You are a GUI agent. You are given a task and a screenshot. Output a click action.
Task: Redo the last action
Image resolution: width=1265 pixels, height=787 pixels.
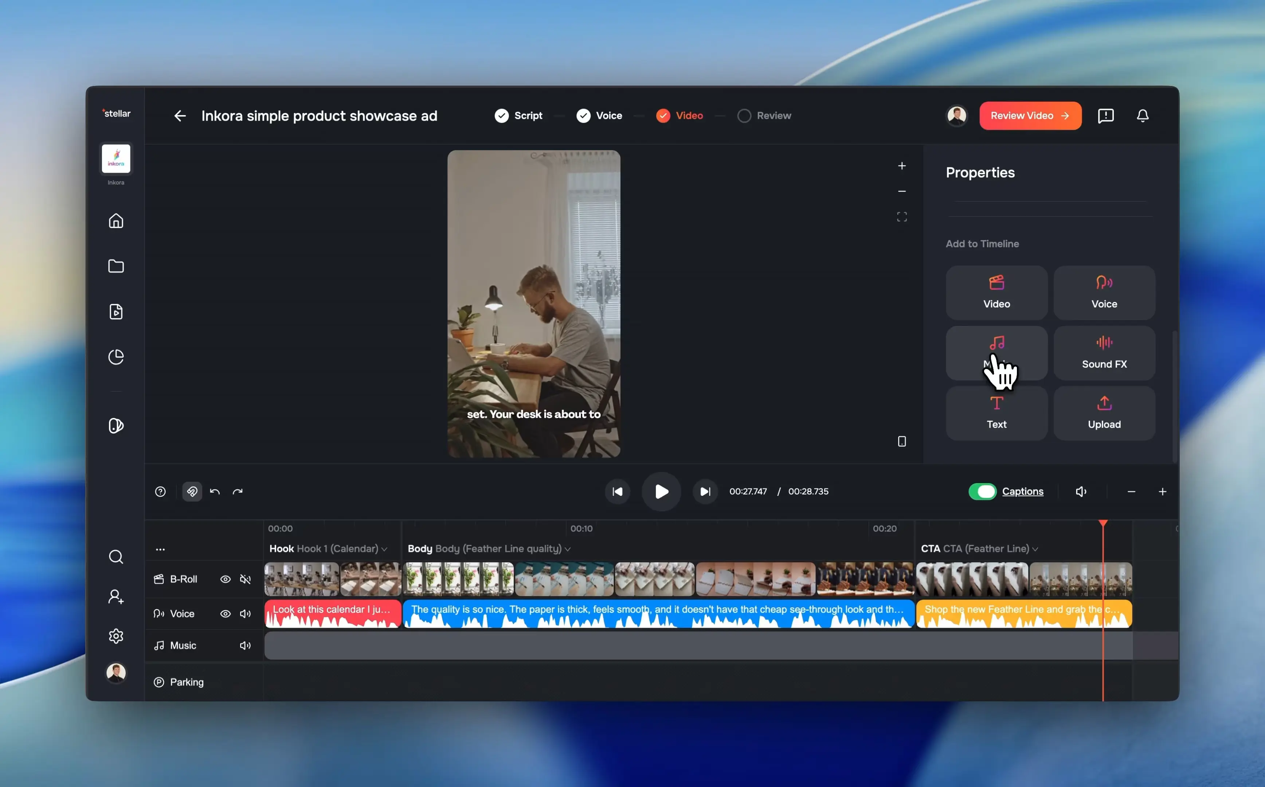238,492
